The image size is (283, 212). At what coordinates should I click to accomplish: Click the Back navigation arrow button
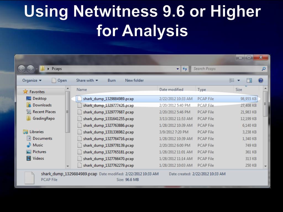[22, 69]
